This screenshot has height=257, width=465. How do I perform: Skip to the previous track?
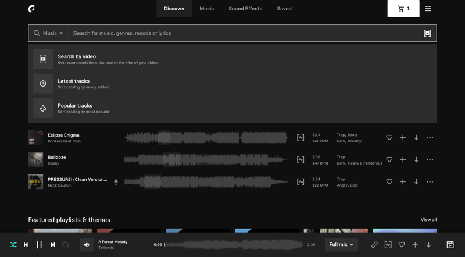26,245
